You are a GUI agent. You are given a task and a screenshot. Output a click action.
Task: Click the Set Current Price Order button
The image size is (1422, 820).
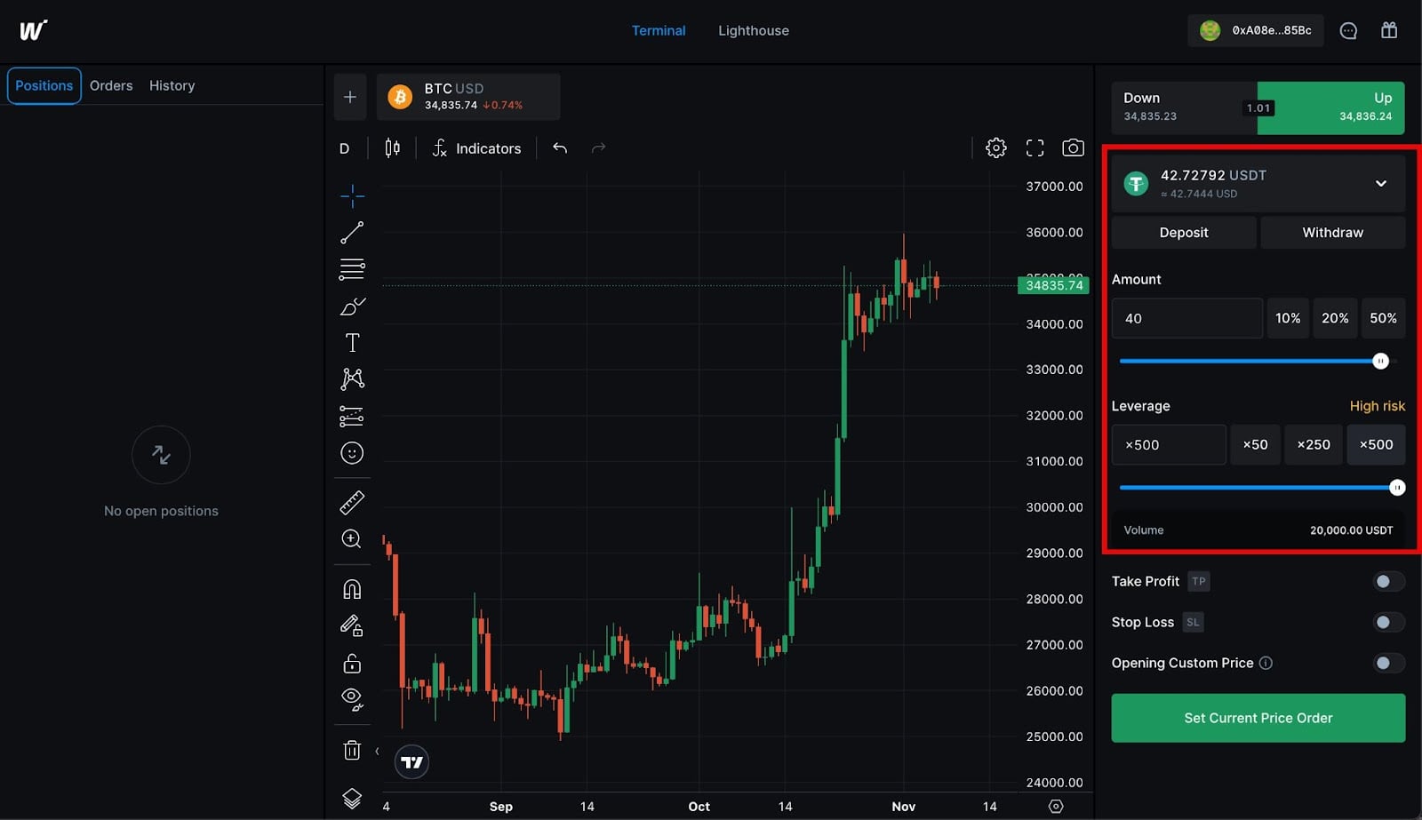[x=1258, y=719]
